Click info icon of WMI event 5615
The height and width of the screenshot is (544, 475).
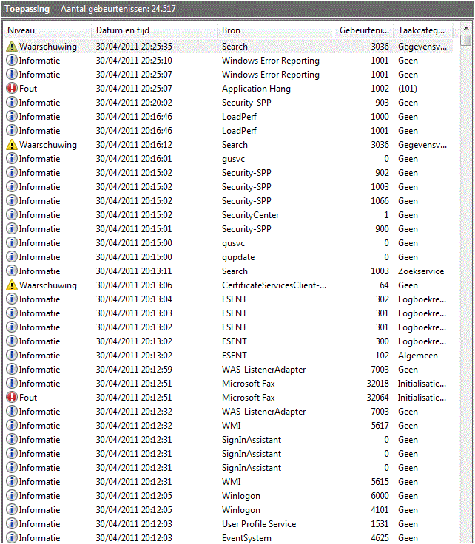[x=11, y=482]
